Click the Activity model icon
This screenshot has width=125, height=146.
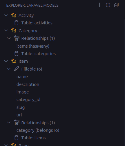click(14, 15)
